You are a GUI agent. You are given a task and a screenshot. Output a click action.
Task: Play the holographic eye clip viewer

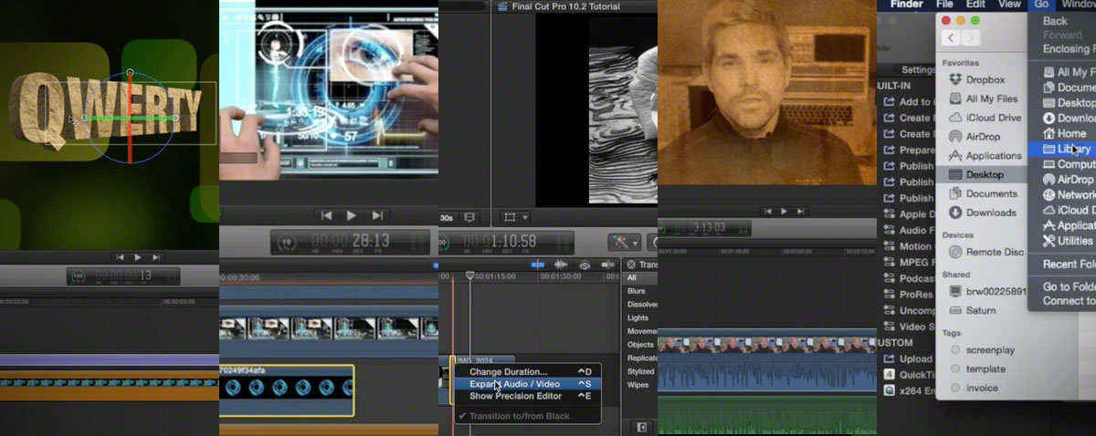(352, 215)
